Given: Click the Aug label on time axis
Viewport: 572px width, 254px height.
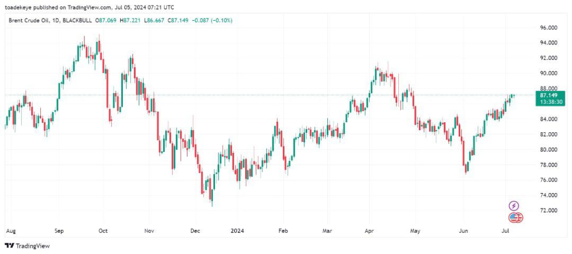Looking at the screenshot, I should pyautogui.click(x=9, y=230).
